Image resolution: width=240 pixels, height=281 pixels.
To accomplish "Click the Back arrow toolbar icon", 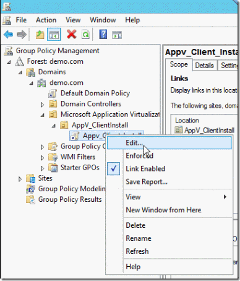I will coord(8,34).
